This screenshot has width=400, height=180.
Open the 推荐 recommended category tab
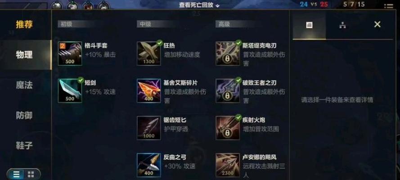(x=24, y=25)
